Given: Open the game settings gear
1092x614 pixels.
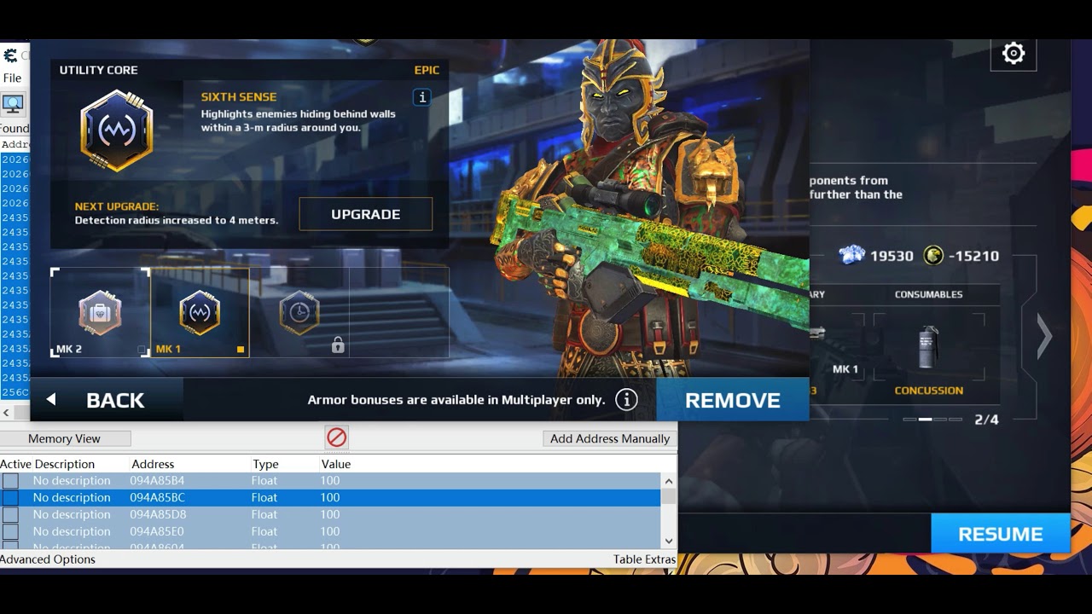Looking at the screenshot, I should [1014, 54].
